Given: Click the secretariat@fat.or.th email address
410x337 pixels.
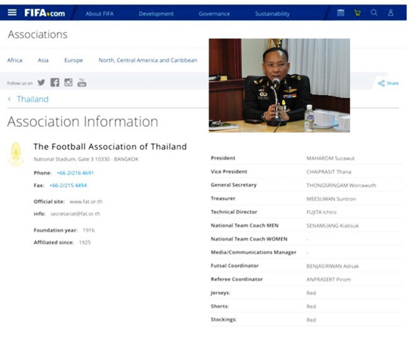Looking at the screenshot, I should click(x=75, y=214).
